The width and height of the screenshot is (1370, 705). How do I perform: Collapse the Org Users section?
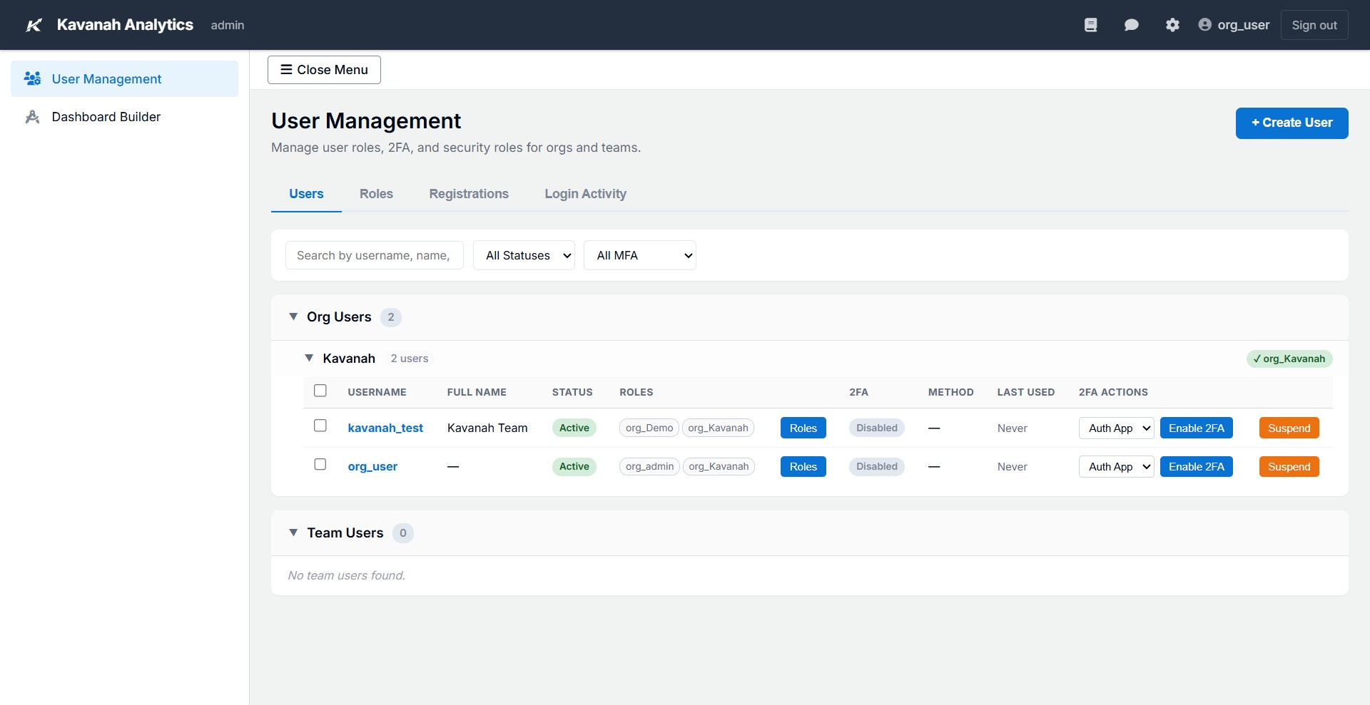294,317
